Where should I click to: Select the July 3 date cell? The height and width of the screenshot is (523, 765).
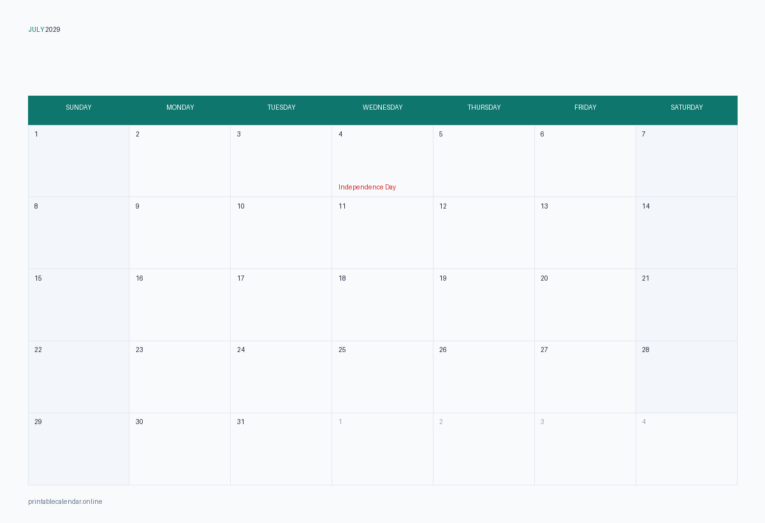[x=281, y=161]
